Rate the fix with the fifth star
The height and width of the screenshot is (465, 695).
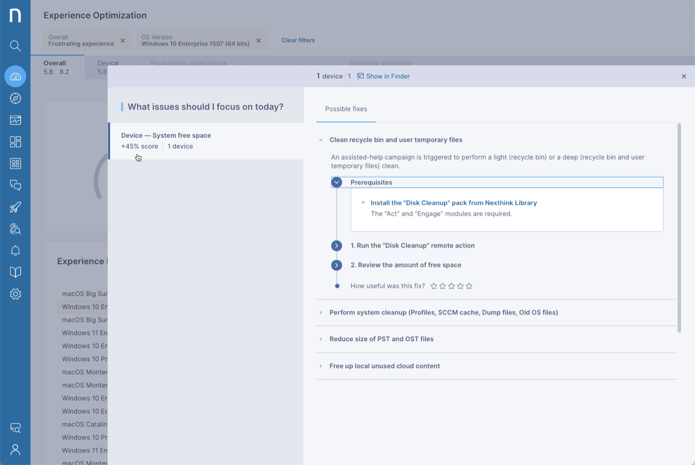click(x=469, y=286)
